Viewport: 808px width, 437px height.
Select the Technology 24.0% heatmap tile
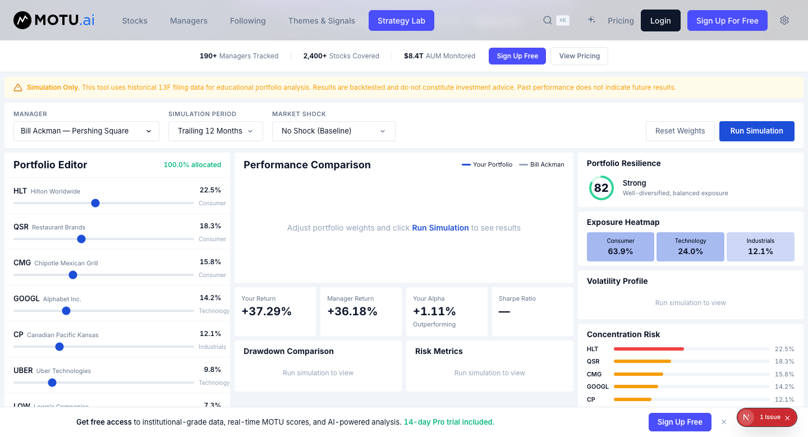point(691,247)
